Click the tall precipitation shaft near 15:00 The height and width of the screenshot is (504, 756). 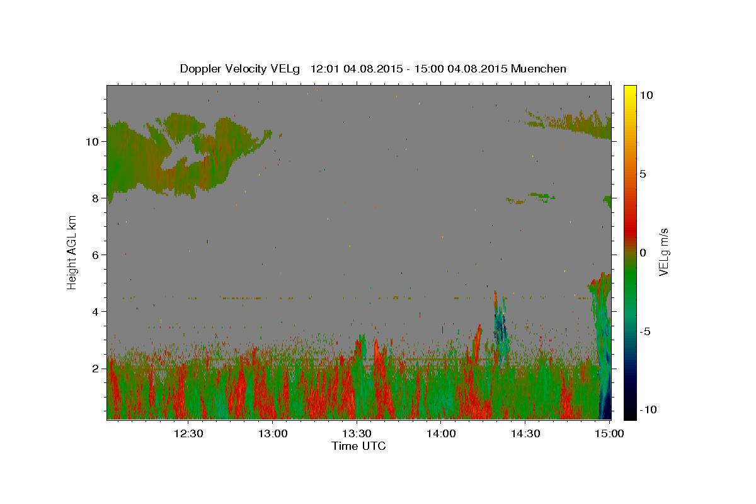pyautogui.click(x=604, y=346)
